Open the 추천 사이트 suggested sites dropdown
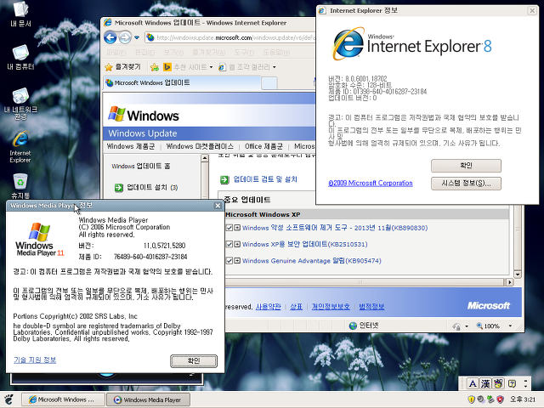544x408 pixels. pyautogui.click(x=188, y=67)
